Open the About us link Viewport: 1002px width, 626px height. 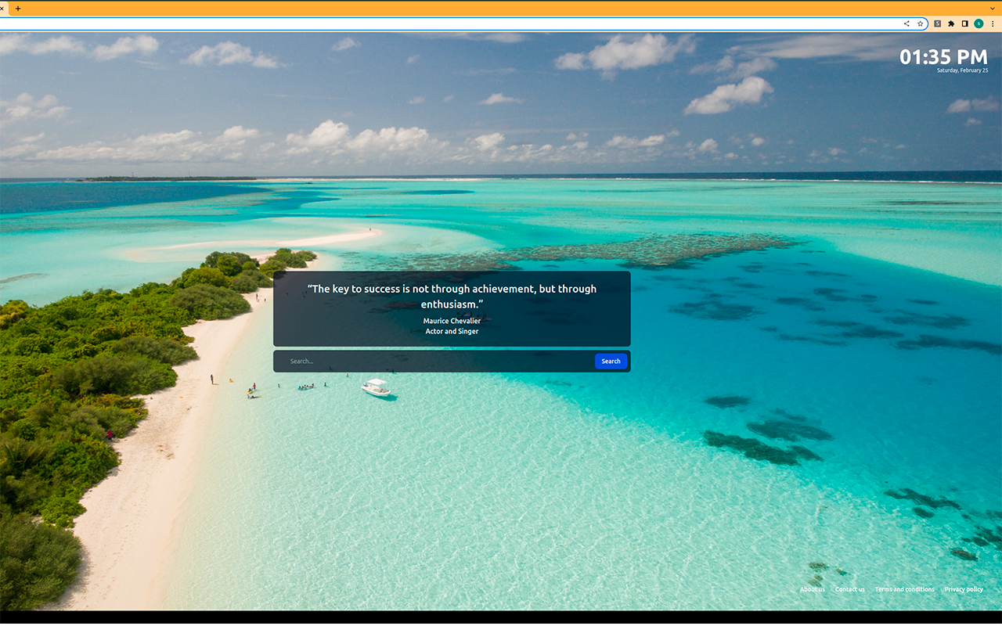pyautogui.click(x=812, y=589)
